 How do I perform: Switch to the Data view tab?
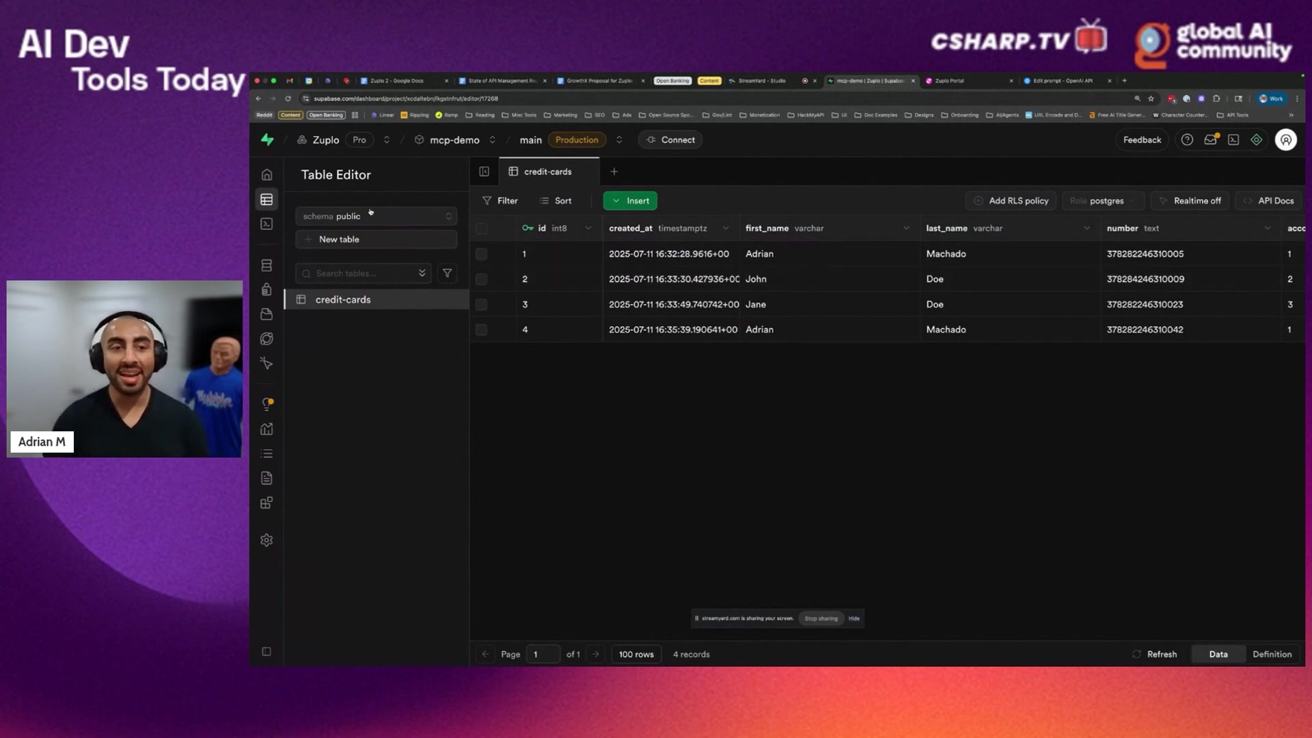(x=1218, y=655)
